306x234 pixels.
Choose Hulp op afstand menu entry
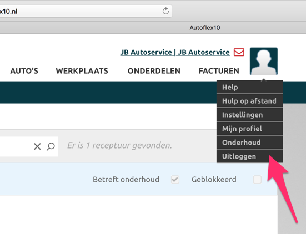pyautogui.click(x=250, y=101)
